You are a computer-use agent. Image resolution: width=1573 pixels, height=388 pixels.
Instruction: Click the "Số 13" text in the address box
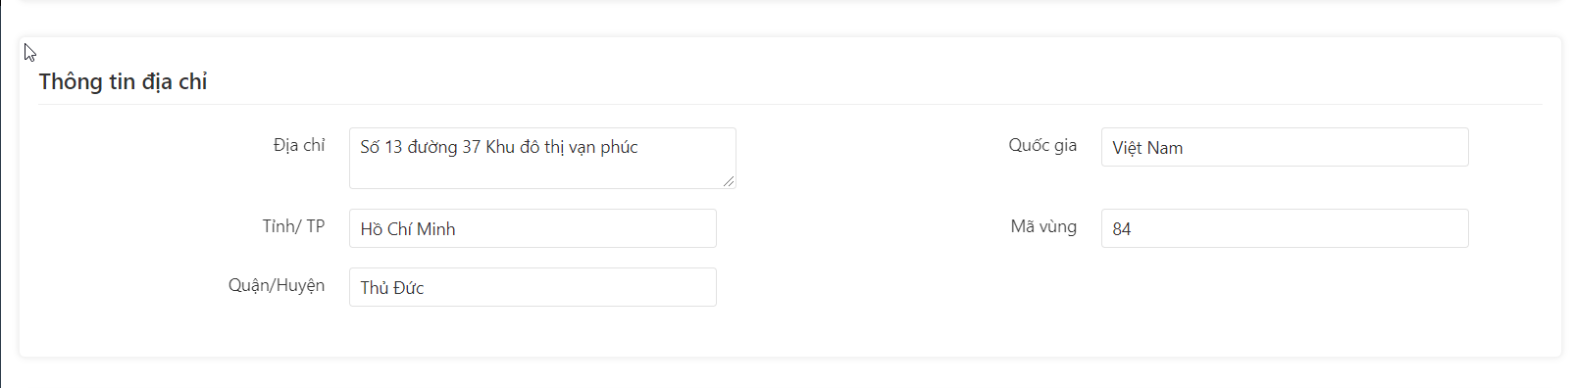point(381,147)
